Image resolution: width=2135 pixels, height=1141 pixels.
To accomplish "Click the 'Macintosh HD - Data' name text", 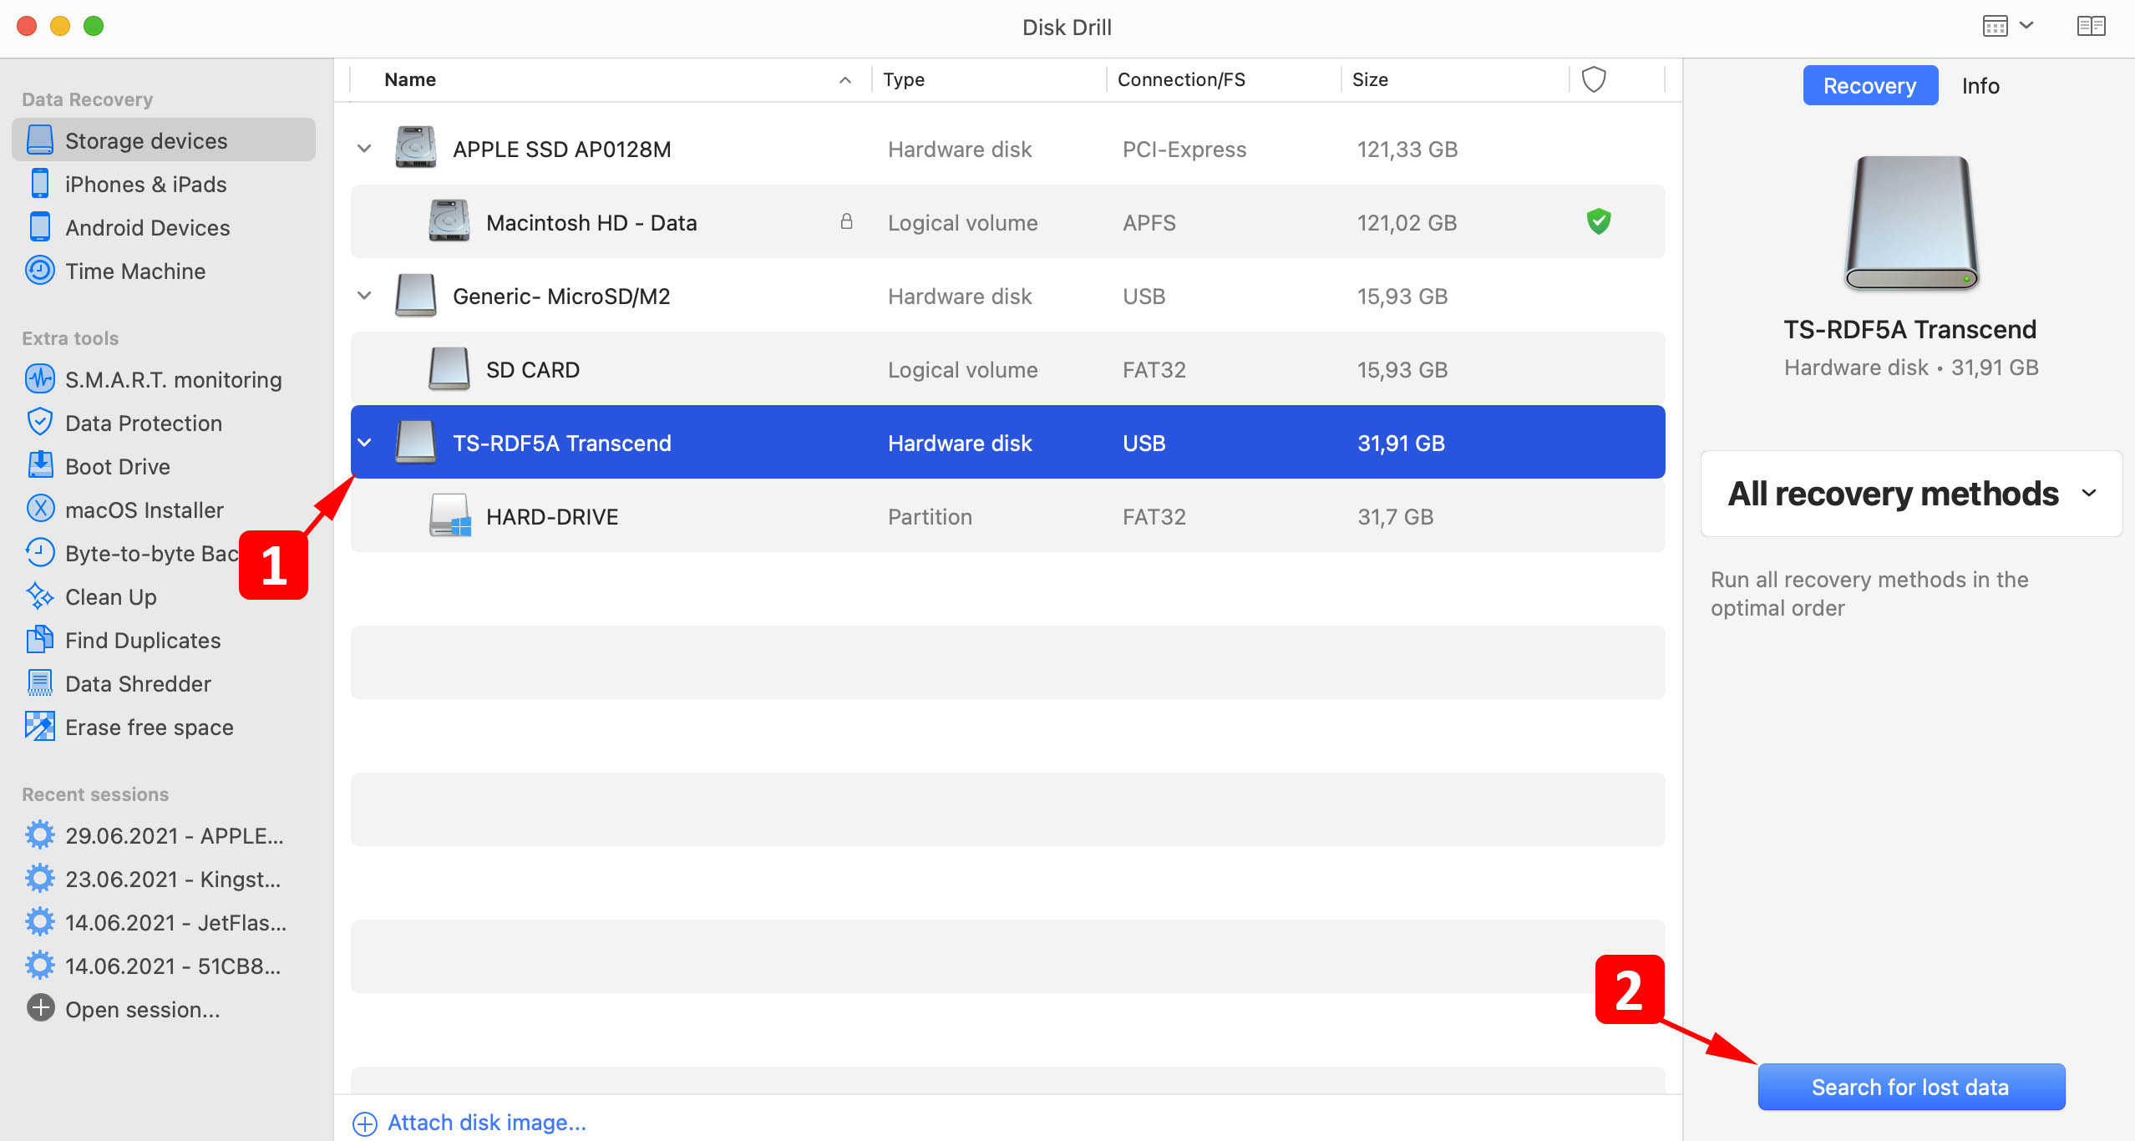I will click(591, 222).
